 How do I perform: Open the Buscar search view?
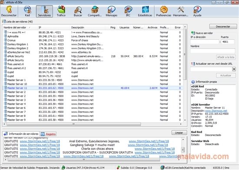78,11
